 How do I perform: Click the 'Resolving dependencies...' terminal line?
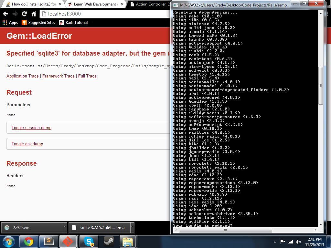(205, 12)
